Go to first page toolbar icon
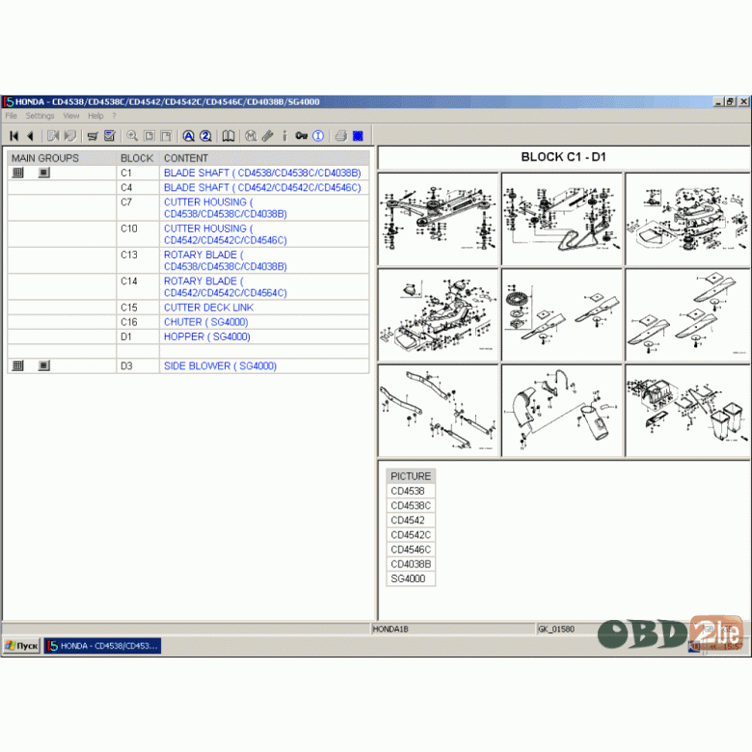 point(13,136)
